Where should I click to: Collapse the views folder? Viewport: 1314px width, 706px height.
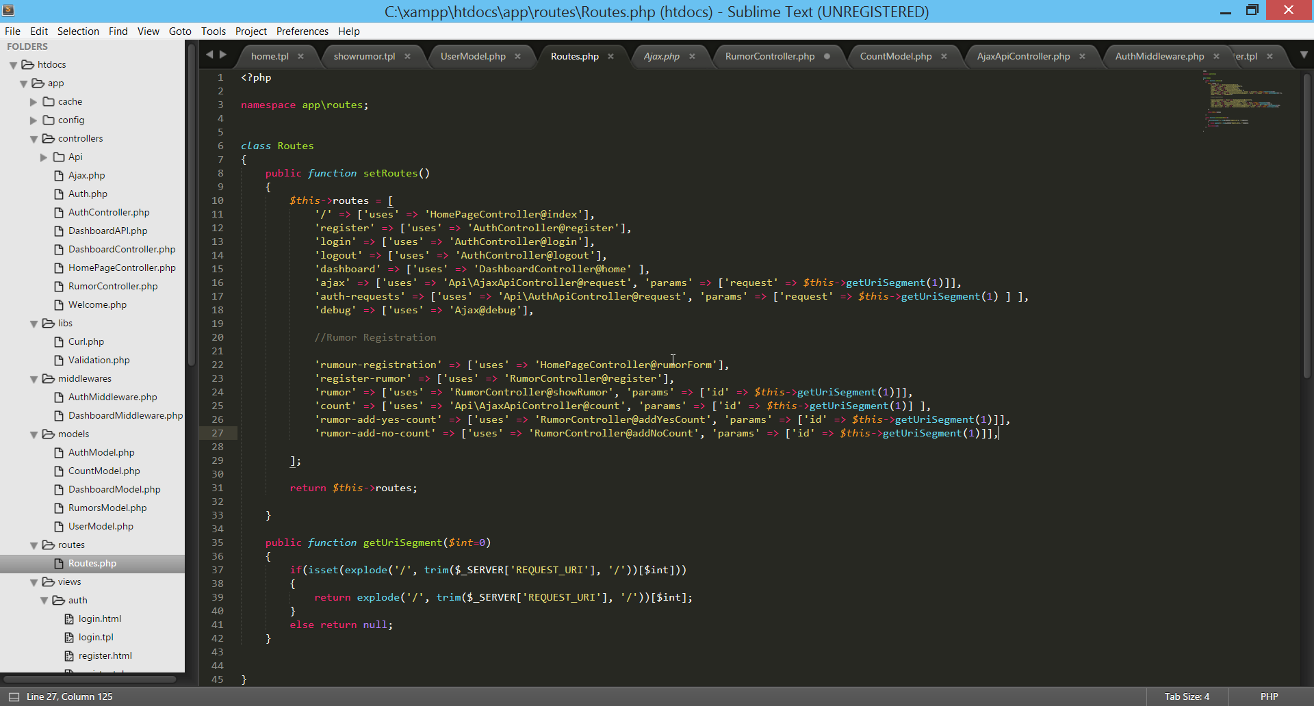(34, 582)
